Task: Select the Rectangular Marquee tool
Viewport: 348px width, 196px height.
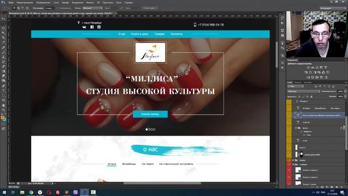Action: [x=3, y=23]
